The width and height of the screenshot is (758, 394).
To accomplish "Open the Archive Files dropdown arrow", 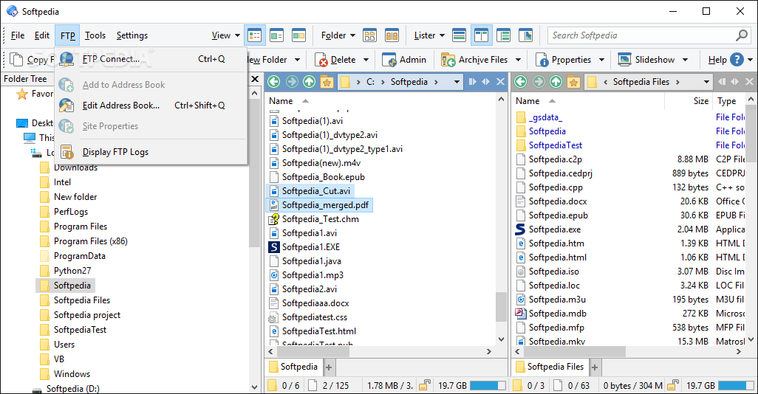I will (518, 60).
